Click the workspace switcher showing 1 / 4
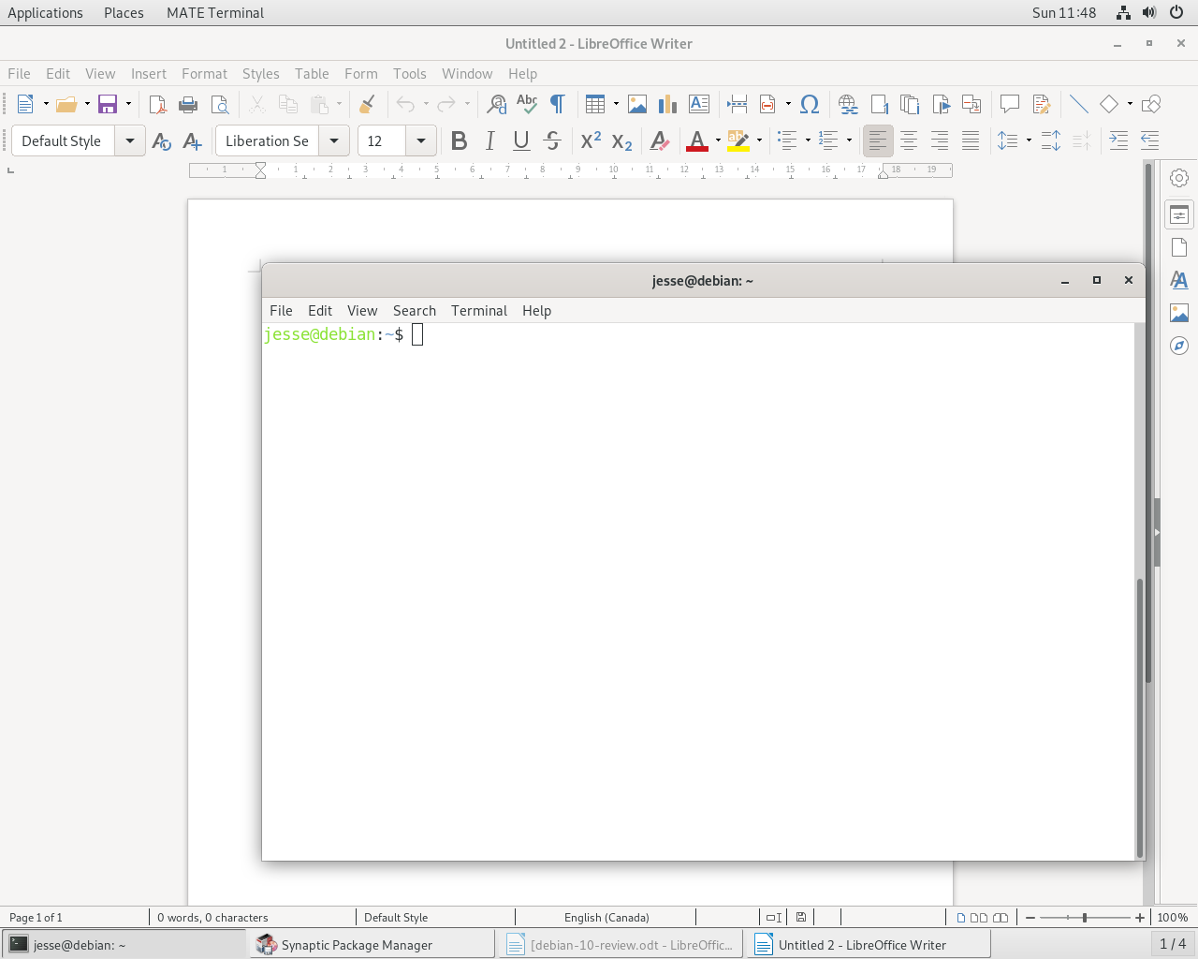The height and width of the screenshot is (959, 1198). point(1173,944)
